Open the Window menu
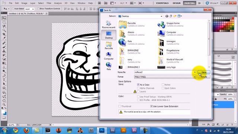This screenshot has height=134, width=238. (x=81, y=3)
